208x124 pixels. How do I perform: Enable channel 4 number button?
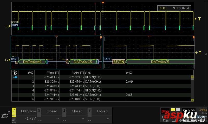[x=89, y=110]
